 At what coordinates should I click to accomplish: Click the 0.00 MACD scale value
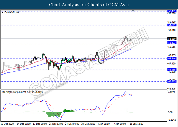(x=170, y=112)
